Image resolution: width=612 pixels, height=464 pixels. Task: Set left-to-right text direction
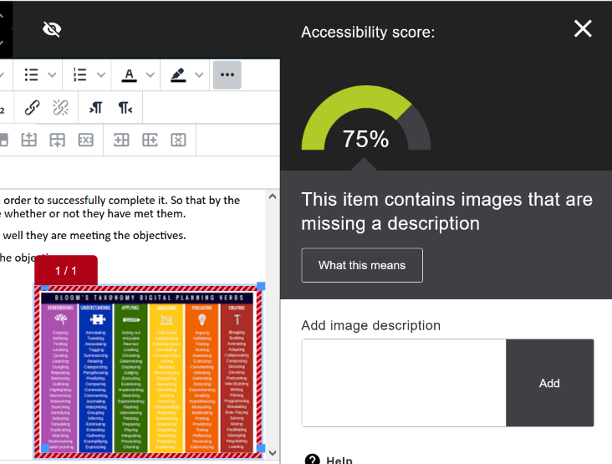[95, 107]
